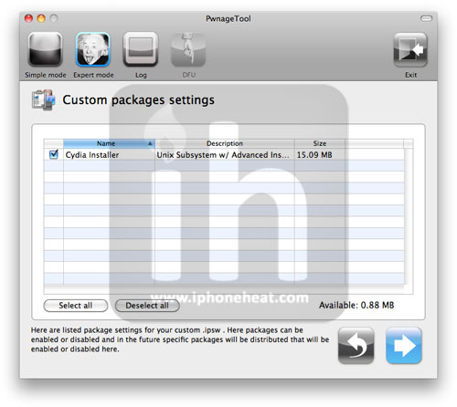The image size is (457, 407).
Task: Click the Description column header
Action: (225, 143)
